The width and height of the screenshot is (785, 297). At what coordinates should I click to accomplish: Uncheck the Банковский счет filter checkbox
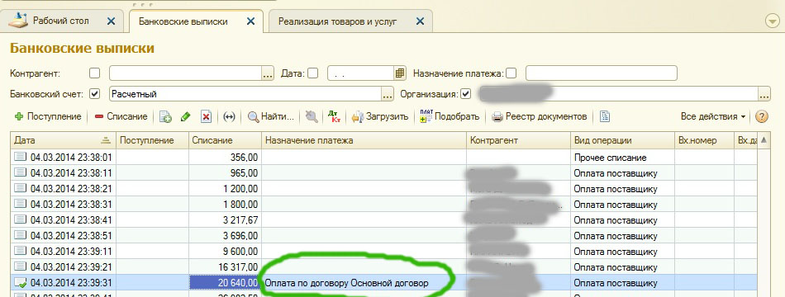(95, 93)
